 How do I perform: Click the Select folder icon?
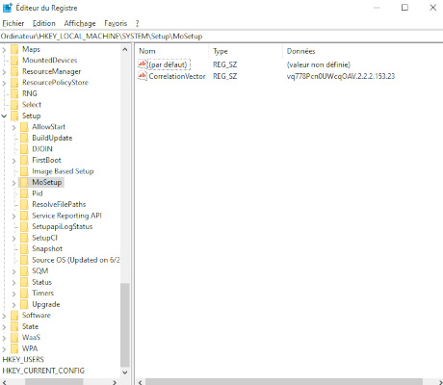click(14, 105)
